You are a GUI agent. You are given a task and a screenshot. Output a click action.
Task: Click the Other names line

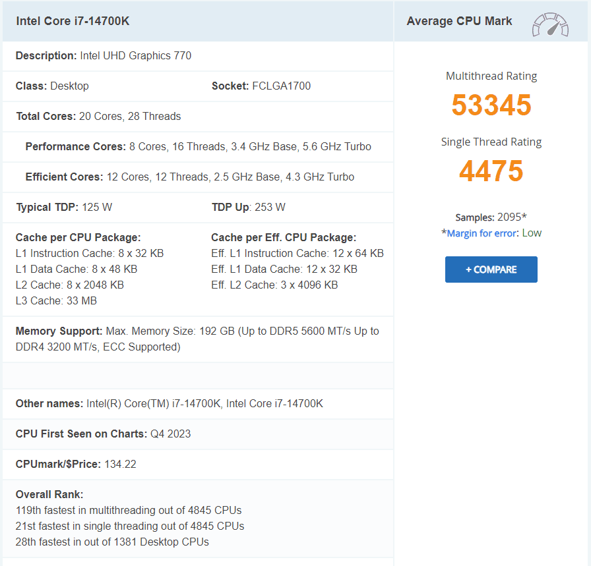(x=170, y=404)
